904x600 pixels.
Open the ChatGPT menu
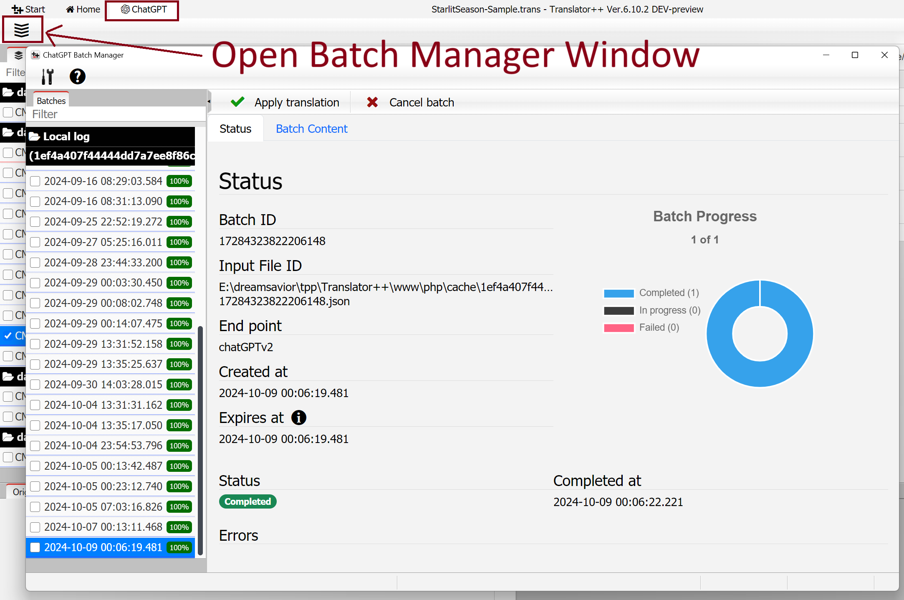[x=144, y=9]
